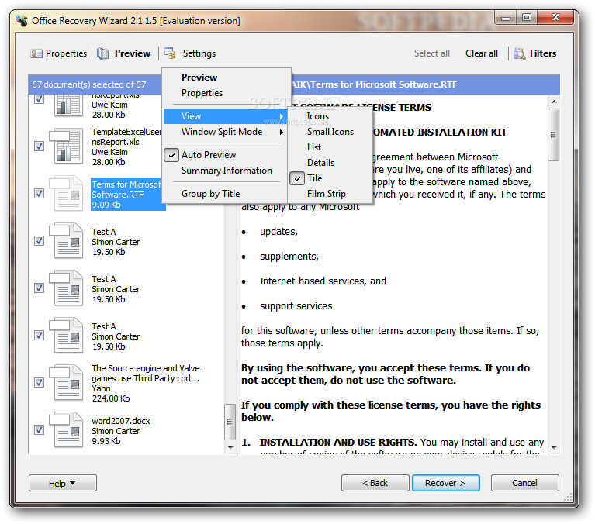Click the word2007.docx document icon
The image size is (595, 524).
pos(66,429)
